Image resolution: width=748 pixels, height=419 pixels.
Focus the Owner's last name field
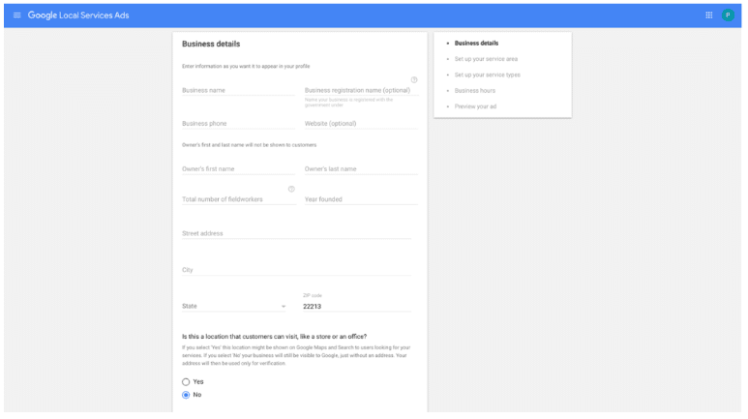(x=361, y=169)
